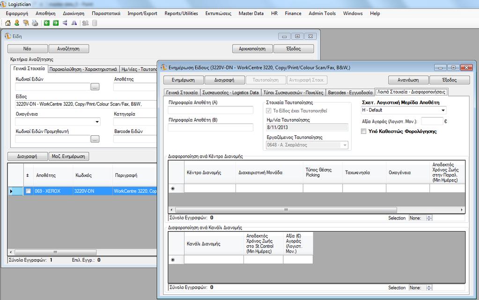Open the Παραστατικά menu

(106, 14)
